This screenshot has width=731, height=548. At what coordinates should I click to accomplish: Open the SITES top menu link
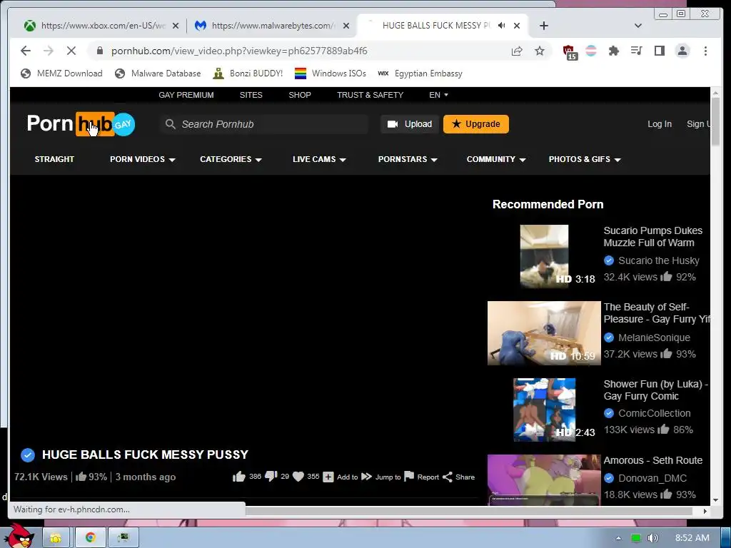pos(251,95)
